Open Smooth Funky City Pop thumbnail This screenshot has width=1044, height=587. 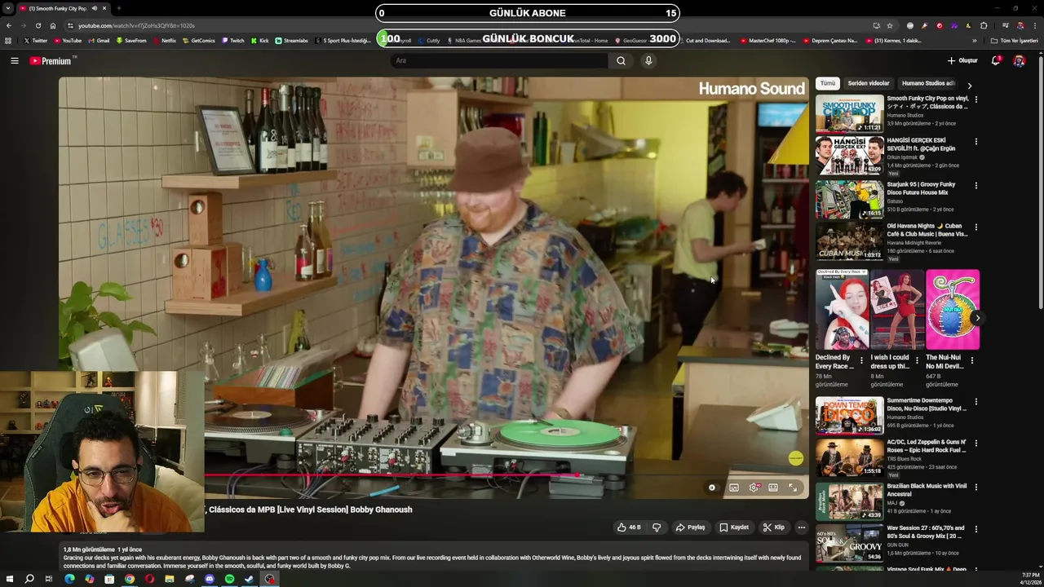[850, 113]
